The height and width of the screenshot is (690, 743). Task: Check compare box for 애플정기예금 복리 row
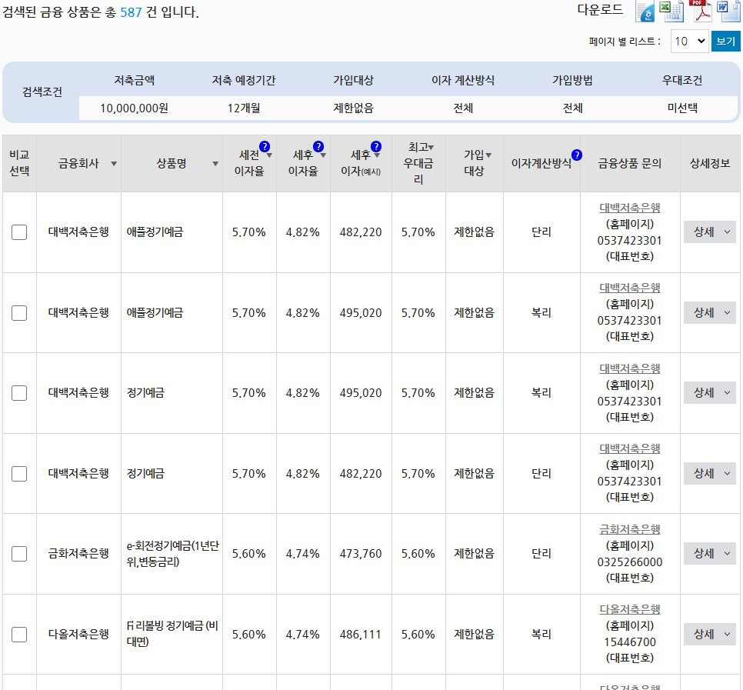(19, 313)
